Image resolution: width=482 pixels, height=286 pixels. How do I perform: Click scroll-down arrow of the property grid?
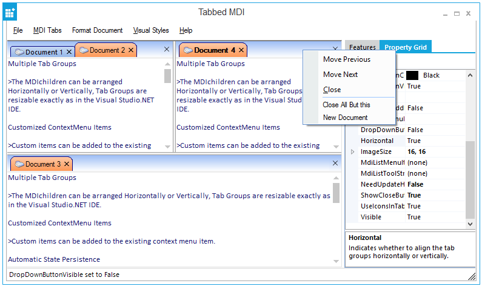point(470,224)
